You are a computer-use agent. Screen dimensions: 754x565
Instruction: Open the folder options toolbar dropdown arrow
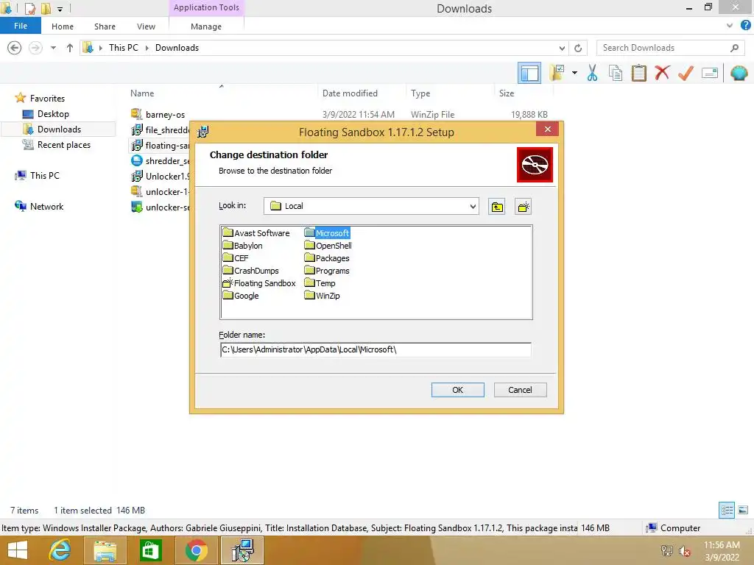(574, 73)
